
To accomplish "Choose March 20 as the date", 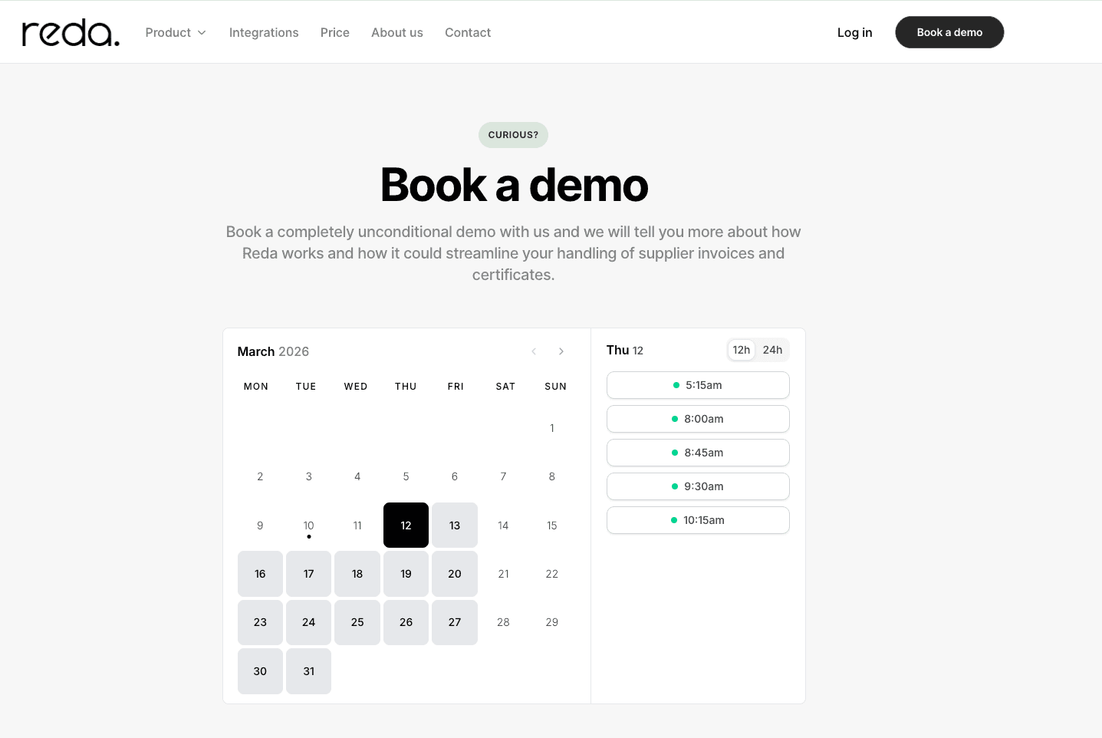I will pyautogui.click(x=455, y=574).
